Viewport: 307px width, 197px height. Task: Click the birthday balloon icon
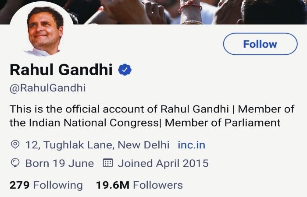(x=15, y=163)
